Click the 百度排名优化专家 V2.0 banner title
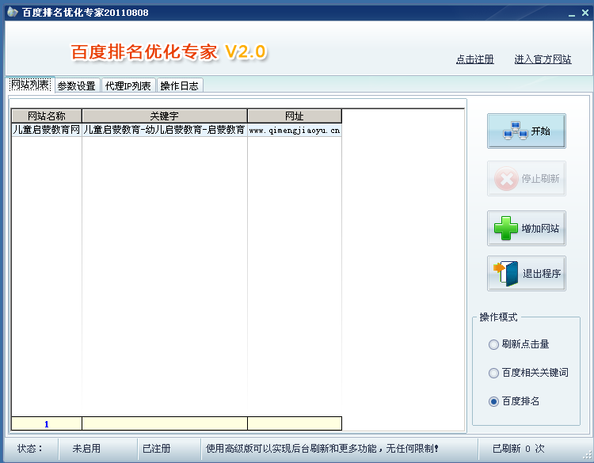The height and width of the screenshot is (463, 594). pos(169,52)
